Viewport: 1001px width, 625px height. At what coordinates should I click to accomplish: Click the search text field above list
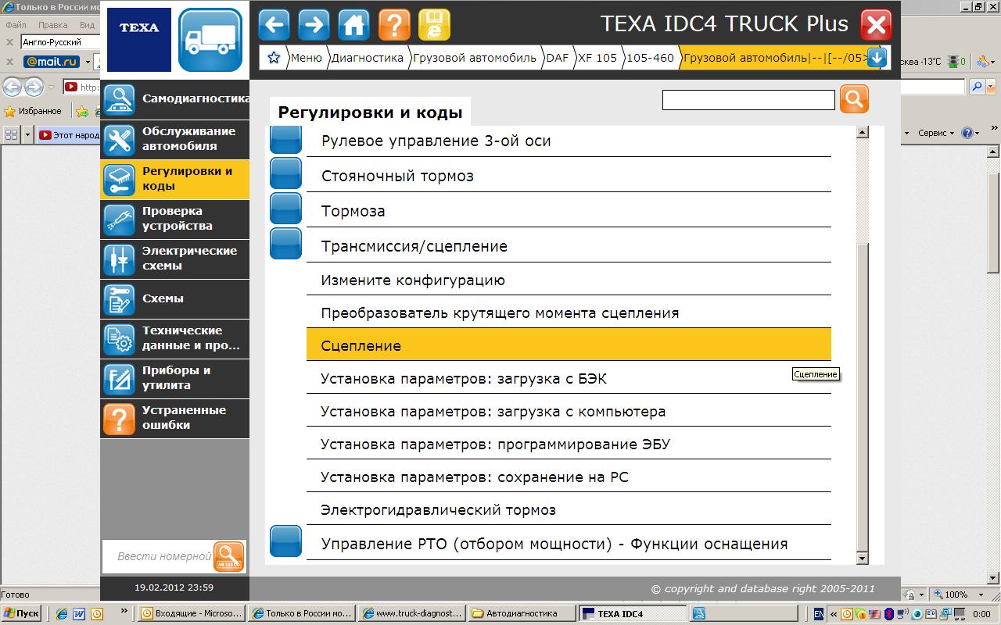tap(748, 100)
